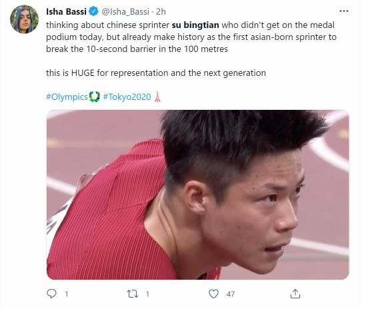
Task: Open Isha Bassi's profile avatar
Action: click(x=24, y=19)
